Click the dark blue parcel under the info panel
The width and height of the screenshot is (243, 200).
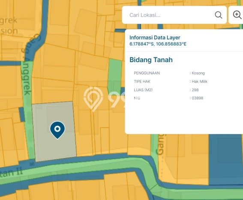(225, 160)
